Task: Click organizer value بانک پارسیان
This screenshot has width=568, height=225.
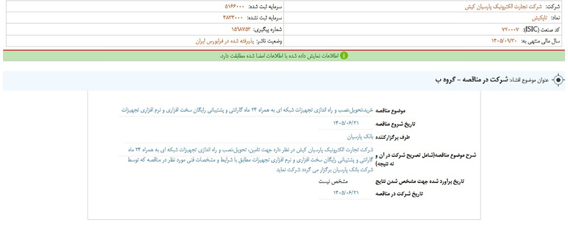Action: (361, 137)
